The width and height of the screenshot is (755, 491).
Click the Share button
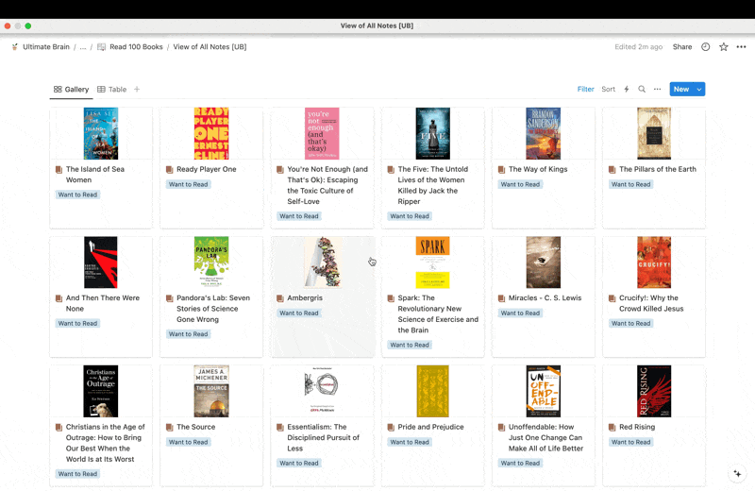coord(681,46)
